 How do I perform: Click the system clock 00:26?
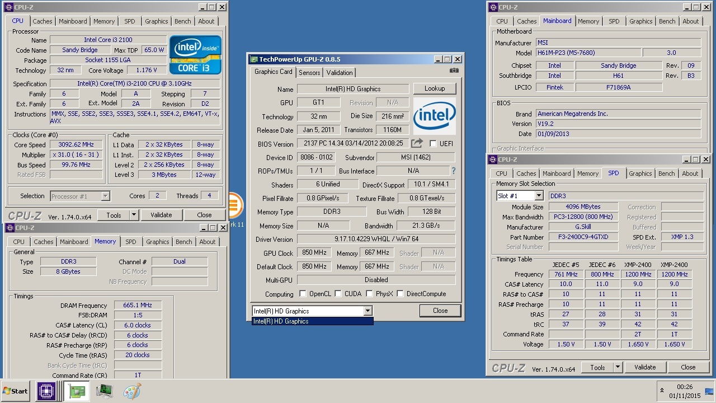click(685, 387)
